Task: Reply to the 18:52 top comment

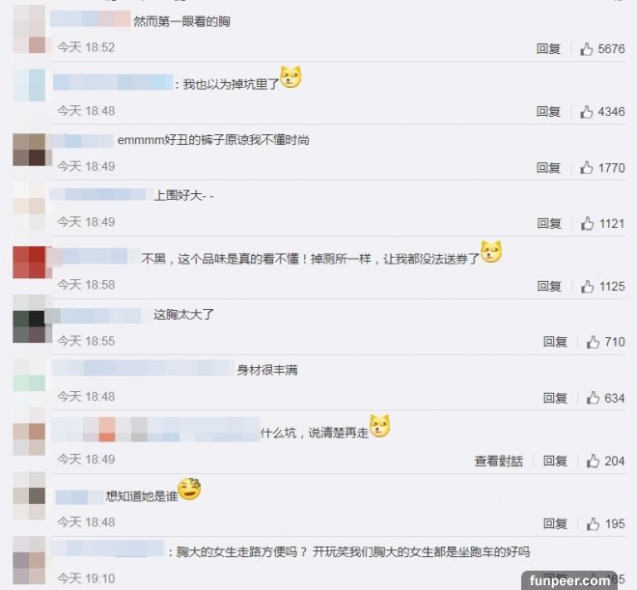Action: coord(548,48)
